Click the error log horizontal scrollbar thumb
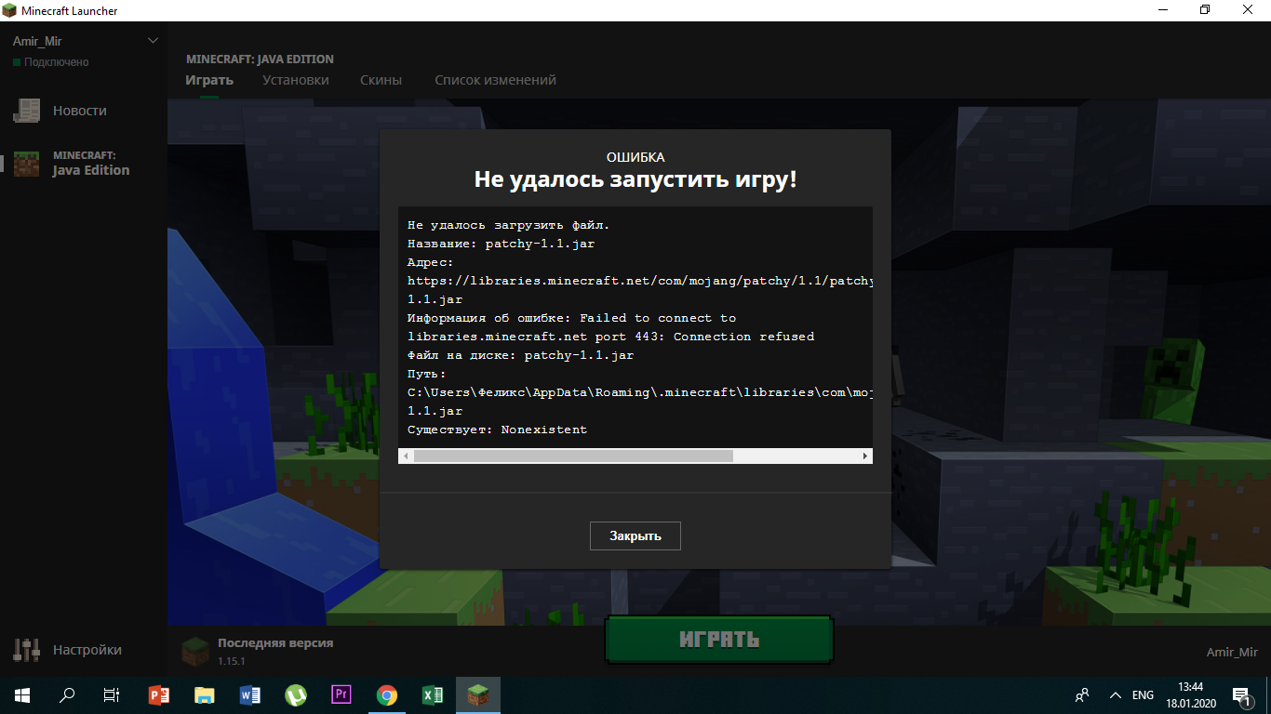Image resolution: width=1271 pixels, height=714 pixels. [573, 456]
